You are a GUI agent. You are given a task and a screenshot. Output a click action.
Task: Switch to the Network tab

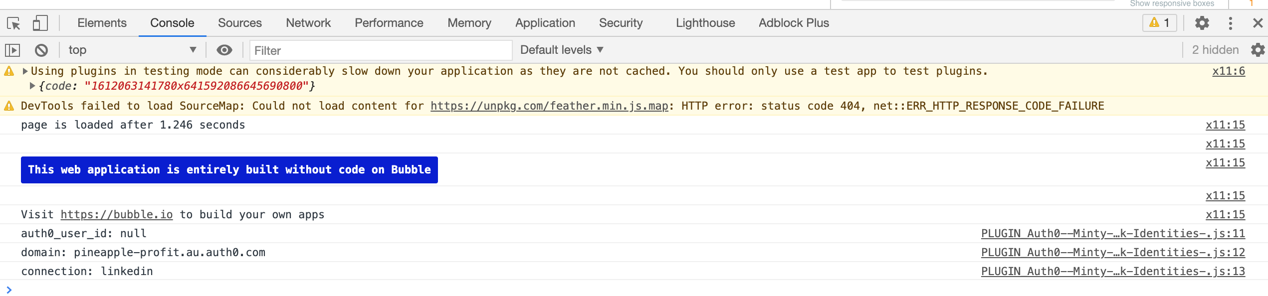[308, 23]
